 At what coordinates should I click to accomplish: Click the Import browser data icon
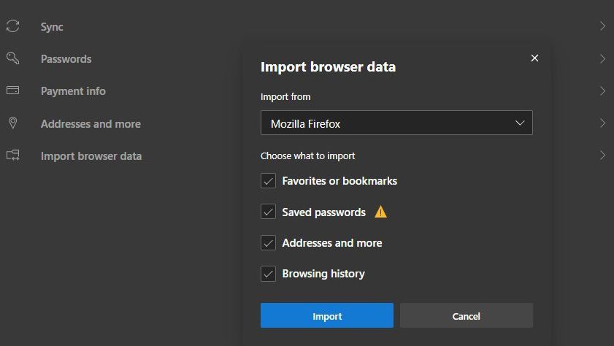coord(12,155)
